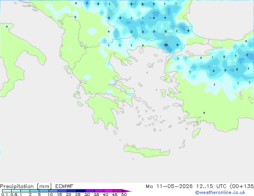Select the 5–10 mm legend color swatch
This screenshot has height=196, width=254.
(x=44, y=191)
